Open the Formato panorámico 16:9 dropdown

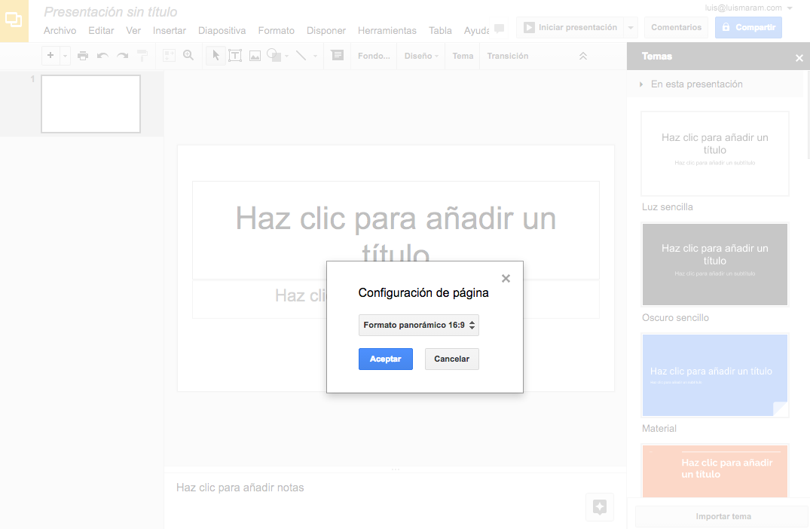pos(418,325)
